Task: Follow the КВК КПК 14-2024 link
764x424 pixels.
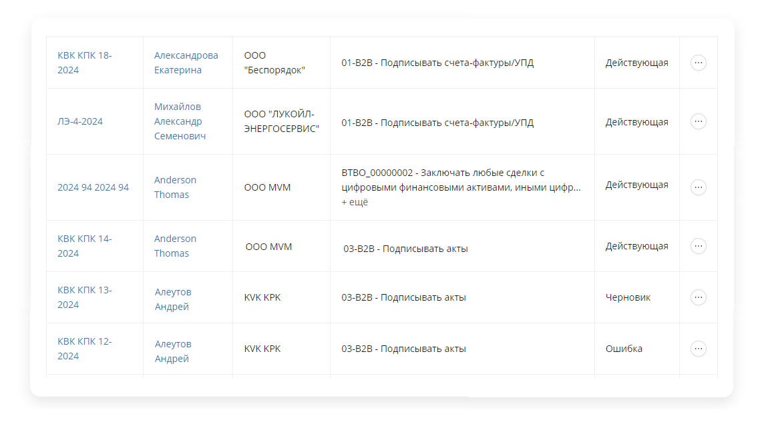Action: (84, 246)
